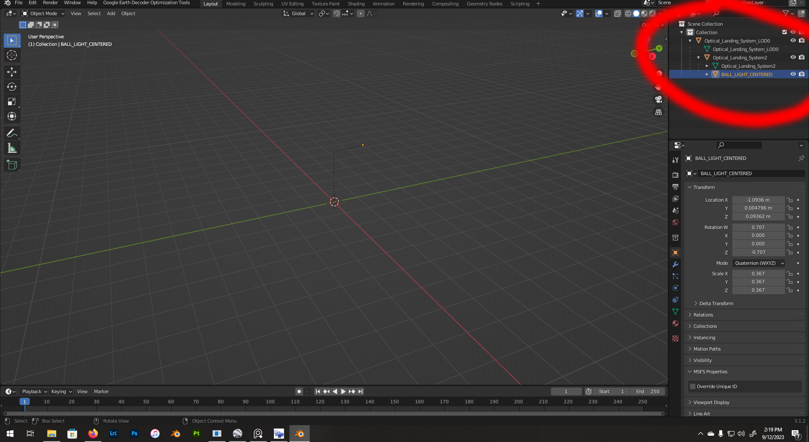This screenshot has width=809, height=442.
Task: Lock the Location X value
Action: (x=790, y=200)
